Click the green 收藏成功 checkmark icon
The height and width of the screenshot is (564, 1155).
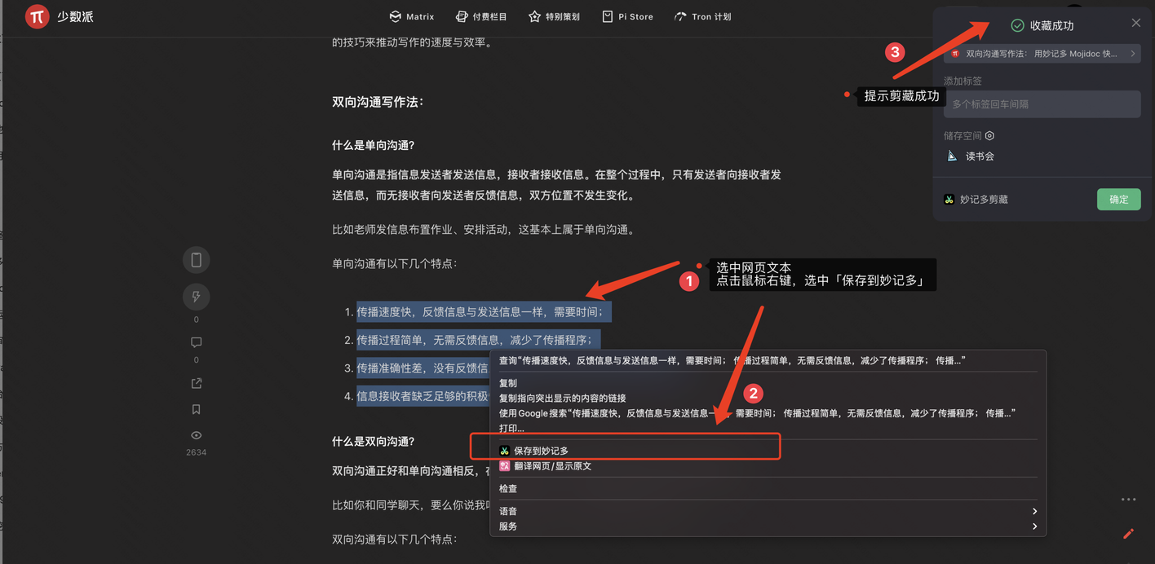(x=1017, y=25)
